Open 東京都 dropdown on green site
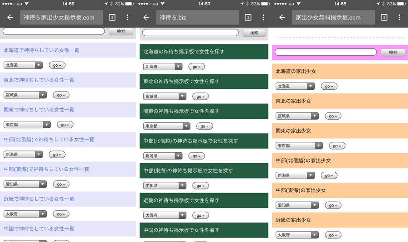The height and width of the screenshot is (242, 408). click(x=167, y=126)
